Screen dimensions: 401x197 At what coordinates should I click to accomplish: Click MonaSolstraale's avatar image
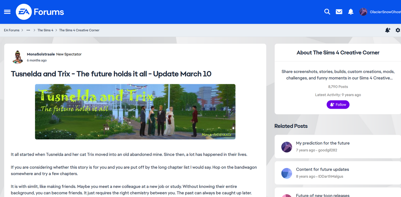[18, 57]
